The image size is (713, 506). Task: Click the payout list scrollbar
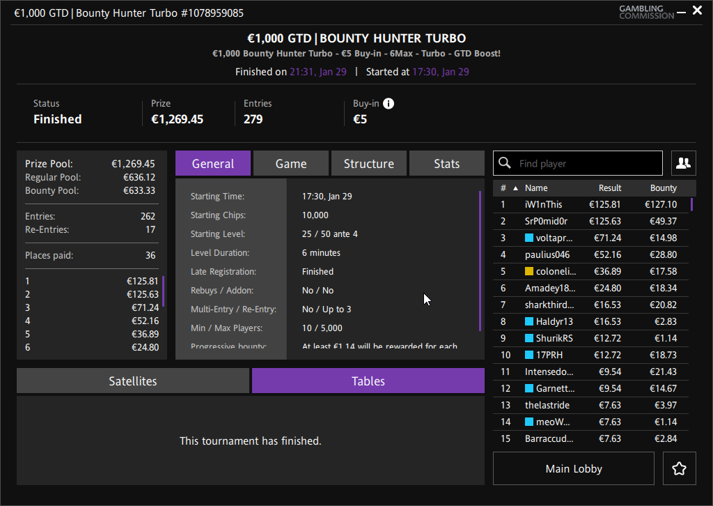tap(163, 291)
